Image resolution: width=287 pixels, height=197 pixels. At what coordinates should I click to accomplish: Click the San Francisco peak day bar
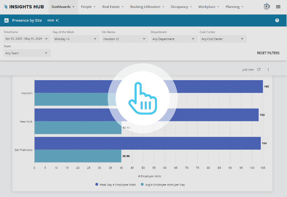147,143
